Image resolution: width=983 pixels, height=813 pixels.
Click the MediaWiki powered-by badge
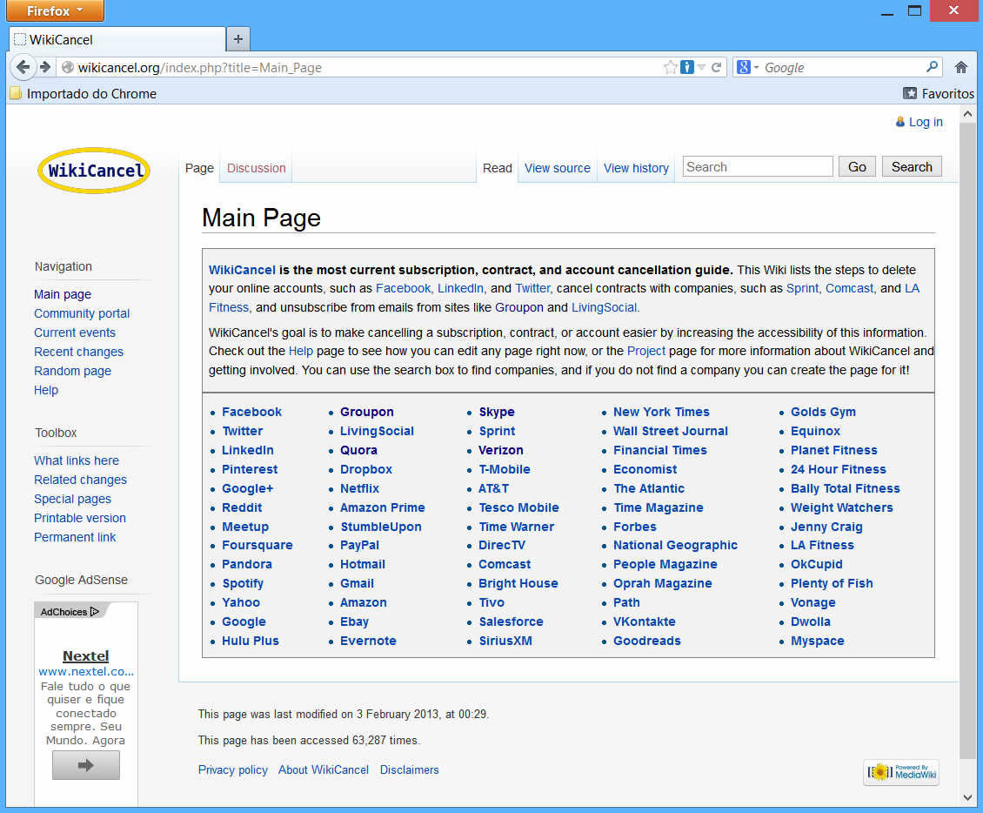pos(901,771)
